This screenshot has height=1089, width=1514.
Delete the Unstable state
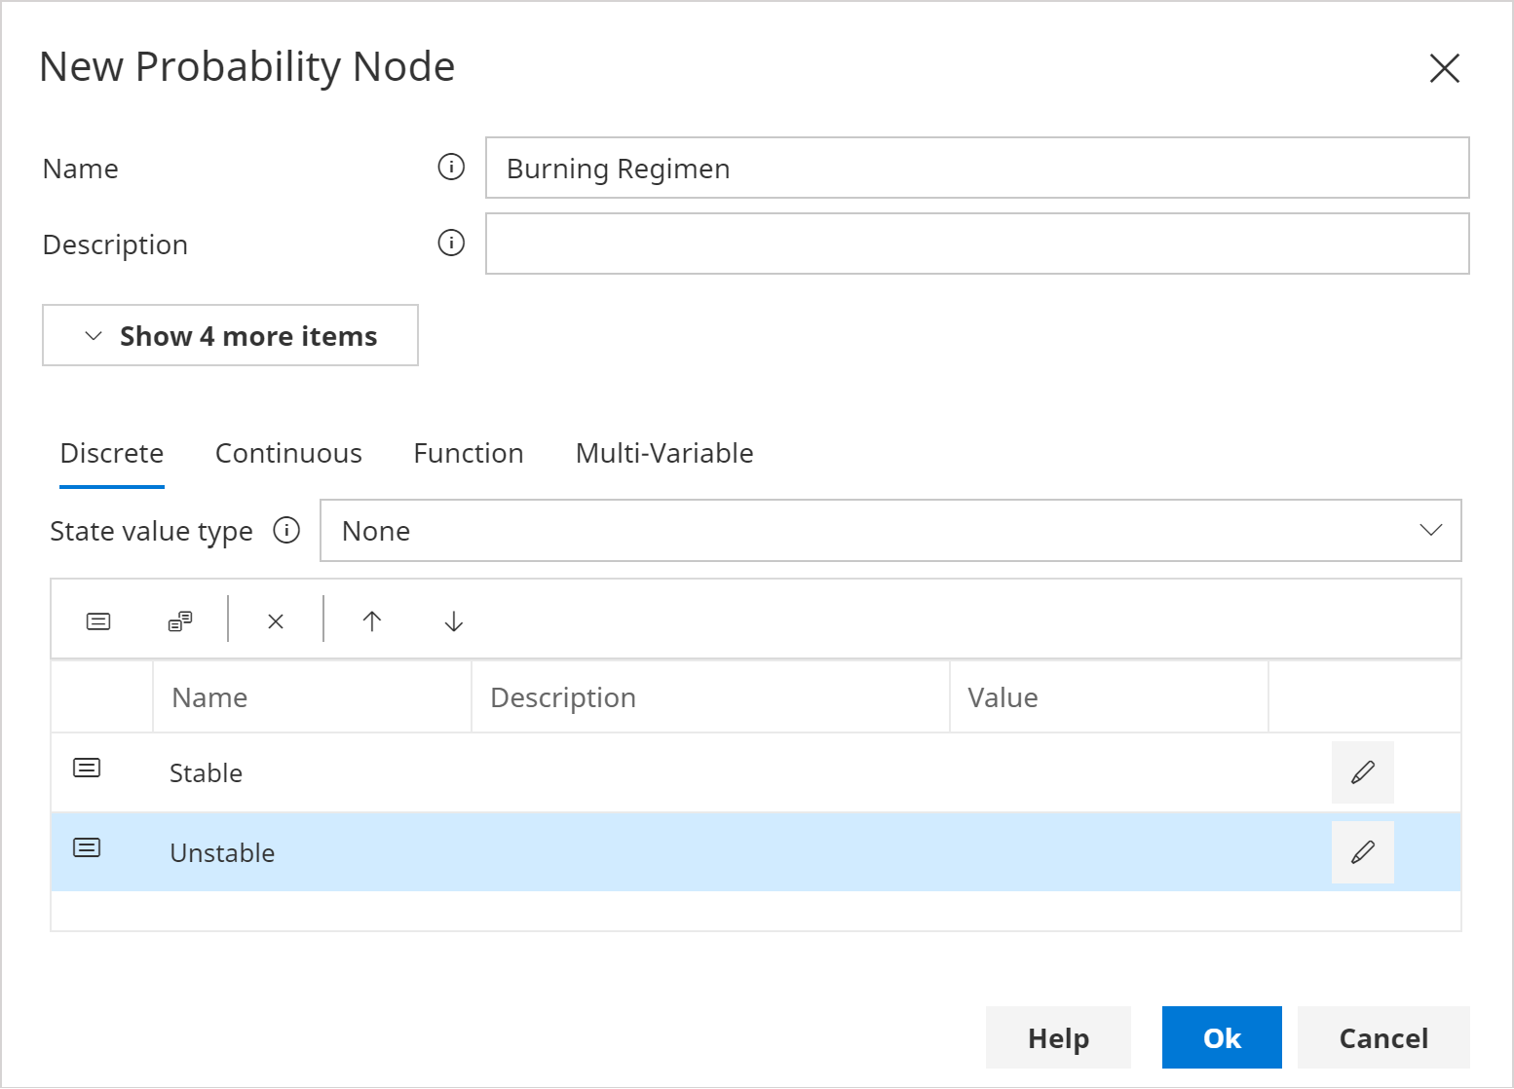tap(275, 620)
